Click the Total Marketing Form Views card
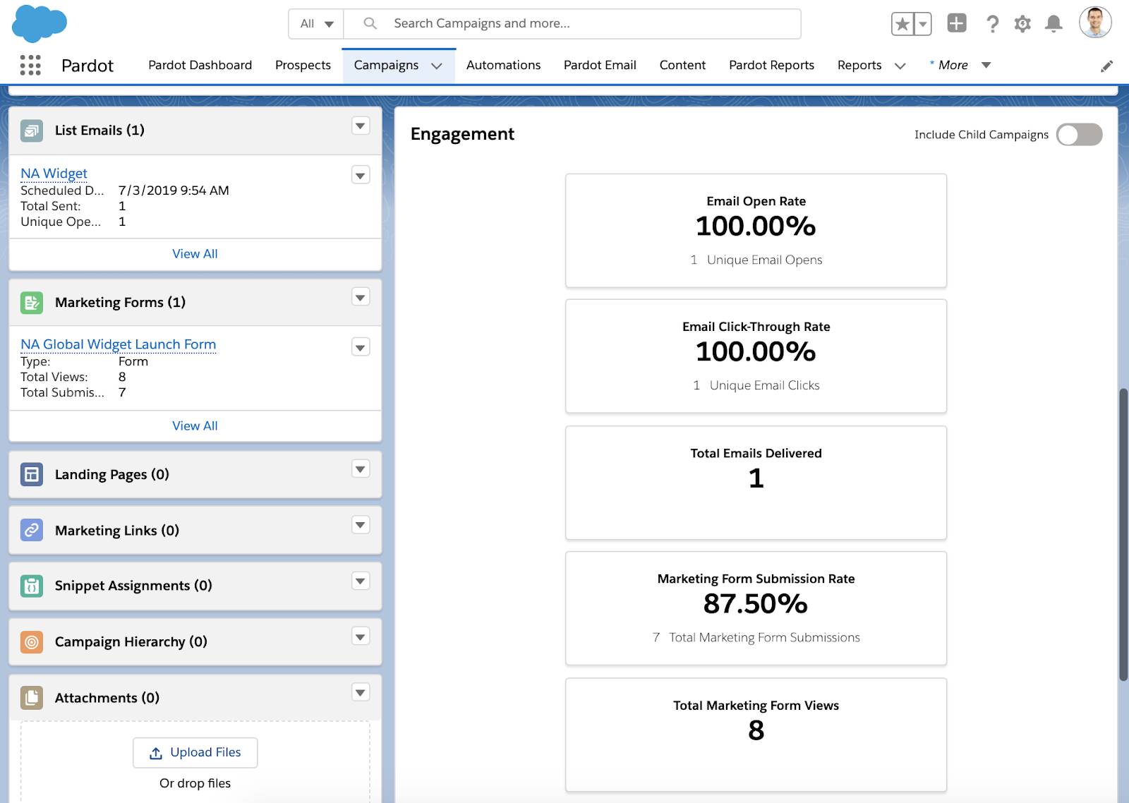 [756, 735]
